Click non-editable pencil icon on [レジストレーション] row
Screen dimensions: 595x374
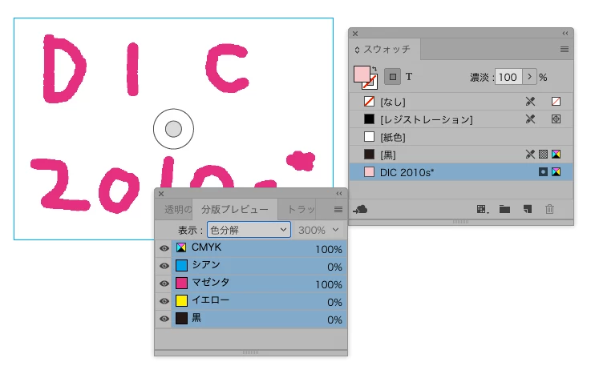(x=530, y=119)
